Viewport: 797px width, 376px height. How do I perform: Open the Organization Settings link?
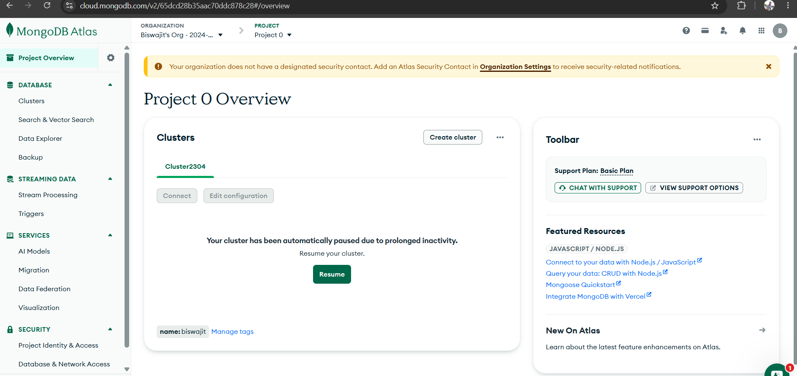515,67
